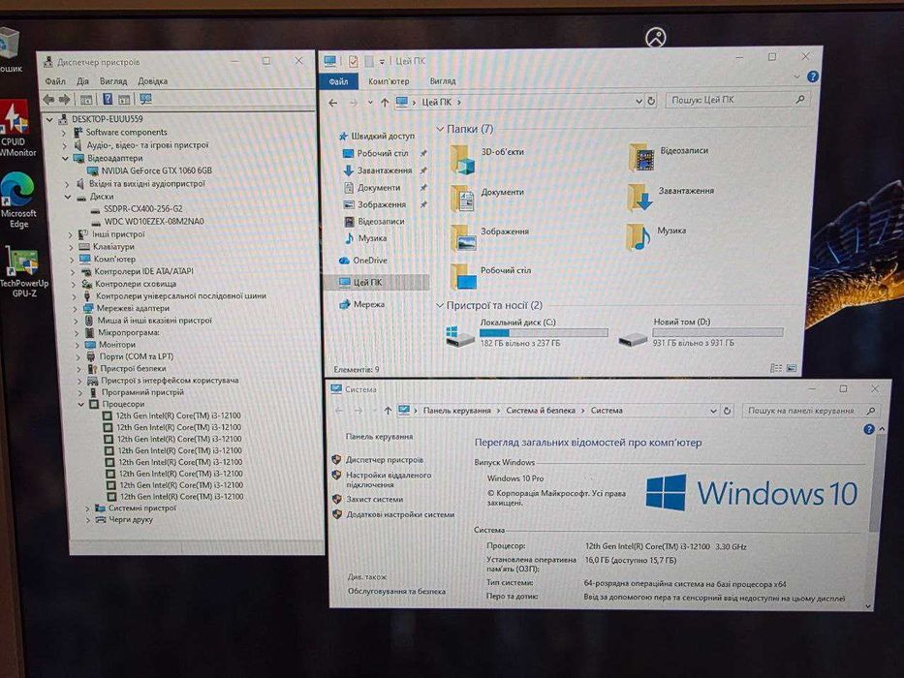Click refresh icon in Система window address bar
This screenshot has height=678, width=904.
click(x=728, y=411)
